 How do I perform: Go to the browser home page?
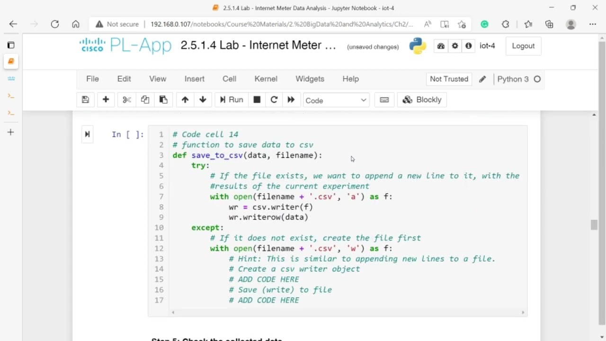pyautogui.click(x=76, y=24)
